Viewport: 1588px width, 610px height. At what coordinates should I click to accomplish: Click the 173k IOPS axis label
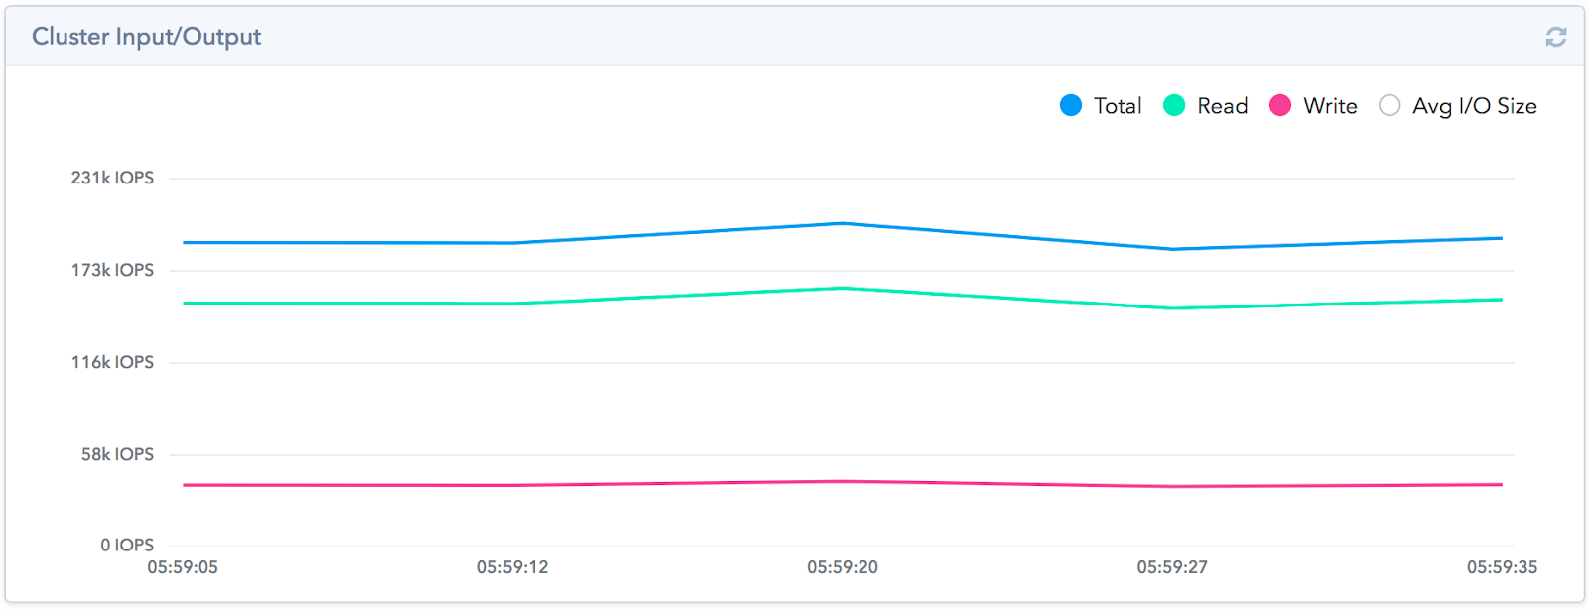[x=112, y=270]
